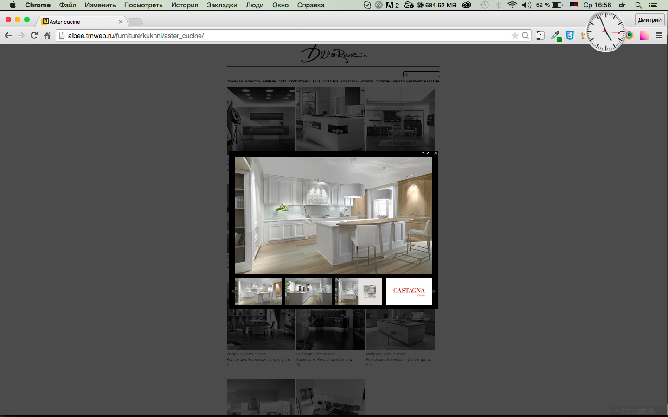668x417 pixels.
Task: Activate the eyedropper color picker extension
Action: point(556,36)
